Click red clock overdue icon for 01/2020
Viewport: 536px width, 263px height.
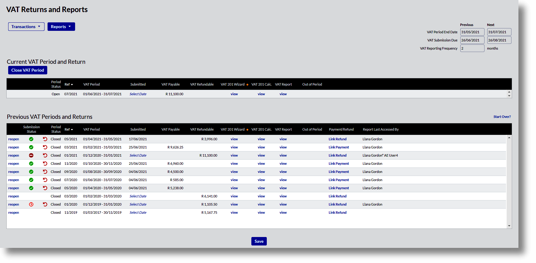pyautogui.click(x=31, y=204)
